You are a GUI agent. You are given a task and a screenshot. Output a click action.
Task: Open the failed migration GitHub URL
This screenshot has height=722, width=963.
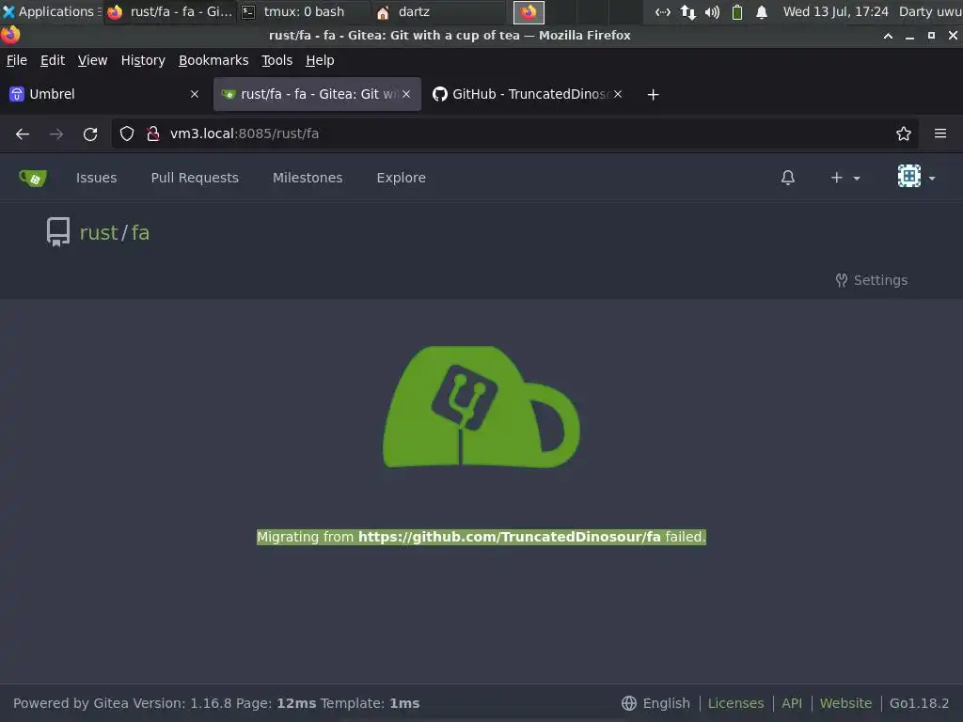pyautogui.click(x=509, y=537)
